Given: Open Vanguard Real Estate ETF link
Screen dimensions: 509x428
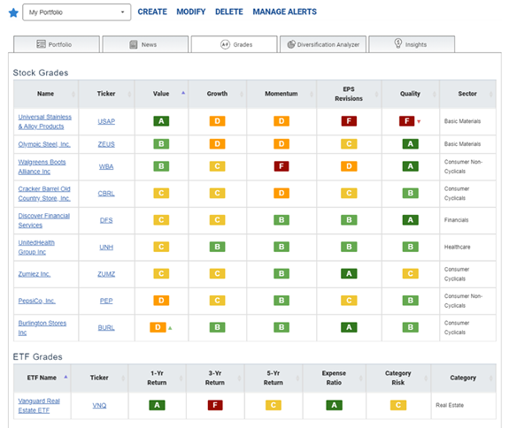Looking at the screenshot, I should click(39, 406).
